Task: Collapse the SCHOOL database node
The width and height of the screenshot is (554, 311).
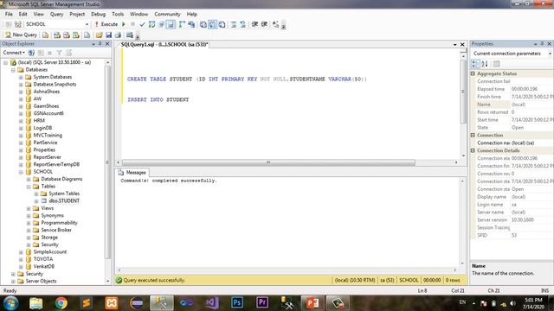Action: tap(21, 172)
